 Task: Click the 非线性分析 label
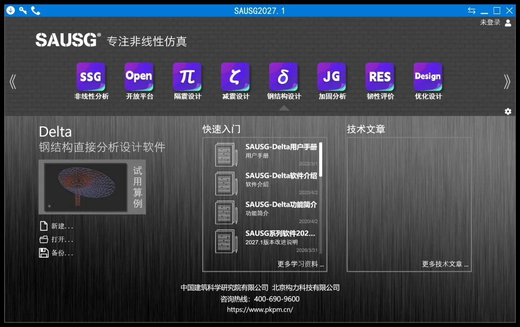(91, 96)
